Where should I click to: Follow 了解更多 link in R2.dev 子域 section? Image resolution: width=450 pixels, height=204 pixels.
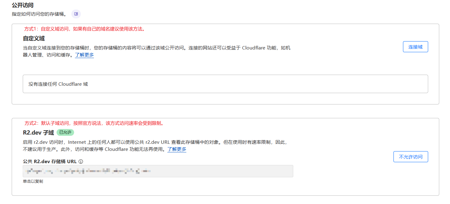tap(177, 149)
